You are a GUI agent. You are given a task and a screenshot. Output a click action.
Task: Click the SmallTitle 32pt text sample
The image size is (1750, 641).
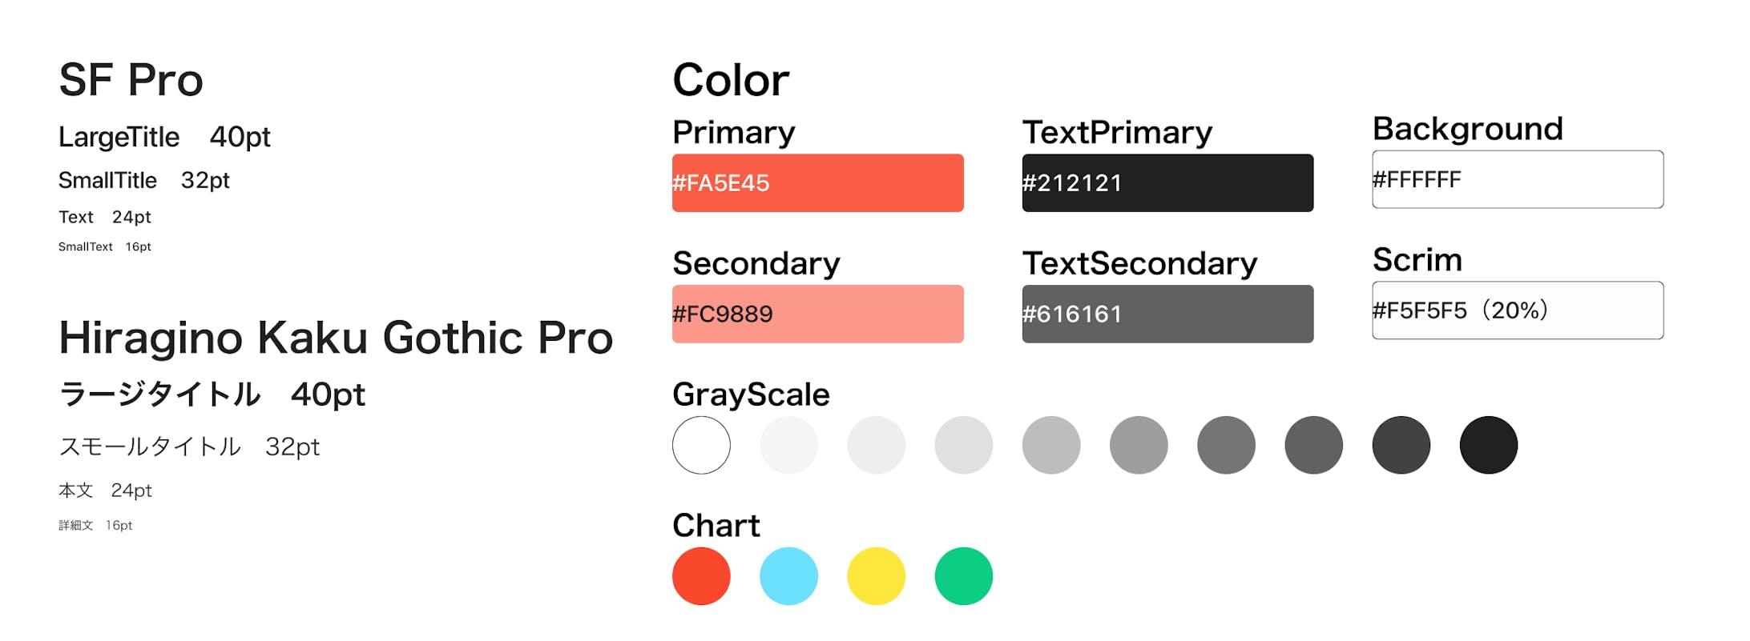[143, 180]
